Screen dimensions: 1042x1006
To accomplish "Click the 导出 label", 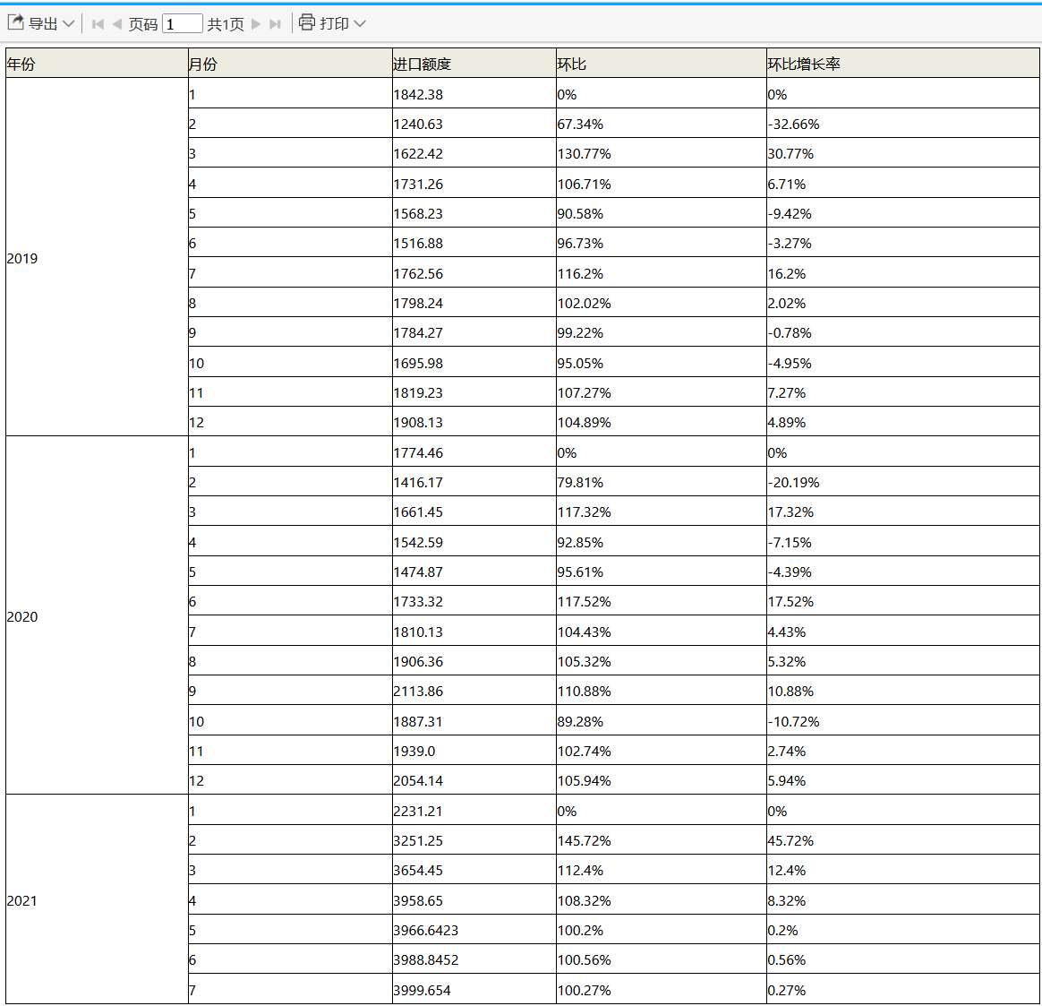I will pos(43,24).
